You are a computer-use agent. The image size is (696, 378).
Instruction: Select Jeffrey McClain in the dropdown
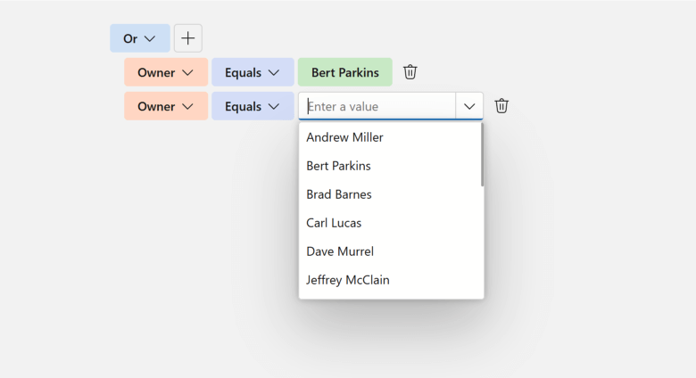[x=347, y=280]
